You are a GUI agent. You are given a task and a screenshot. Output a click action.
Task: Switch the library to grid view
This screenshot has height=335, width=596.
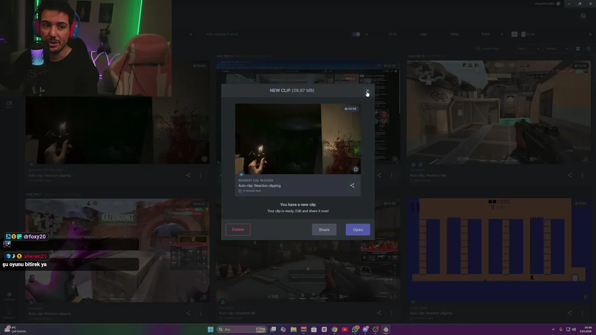578,48
